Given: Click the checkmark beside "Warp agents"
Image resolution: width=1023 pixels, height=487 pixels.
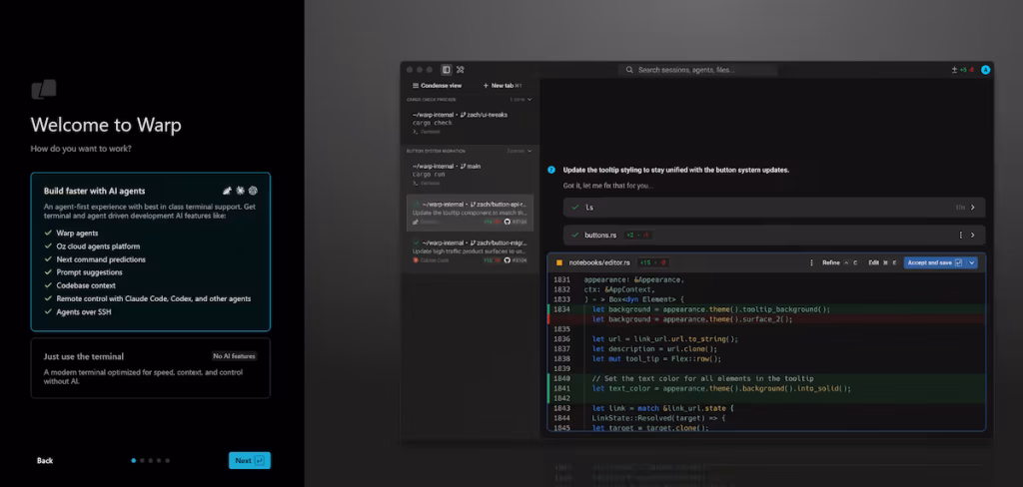Looking at the screenshot, I should (48, 233).
